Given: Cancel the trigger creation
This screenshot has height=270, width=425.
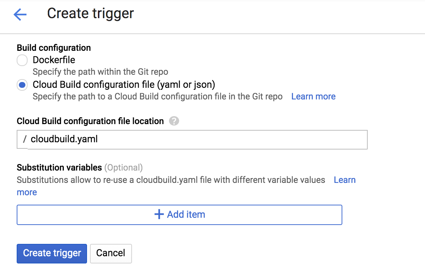Looking at the screenshot, I should click(x=111, y=253).
